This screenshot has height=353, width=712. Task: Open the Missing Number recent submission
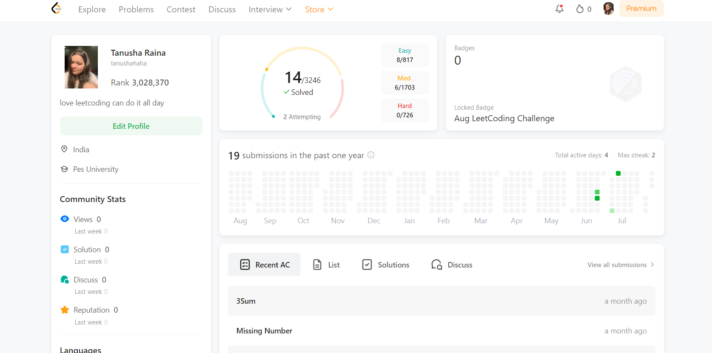441,330
